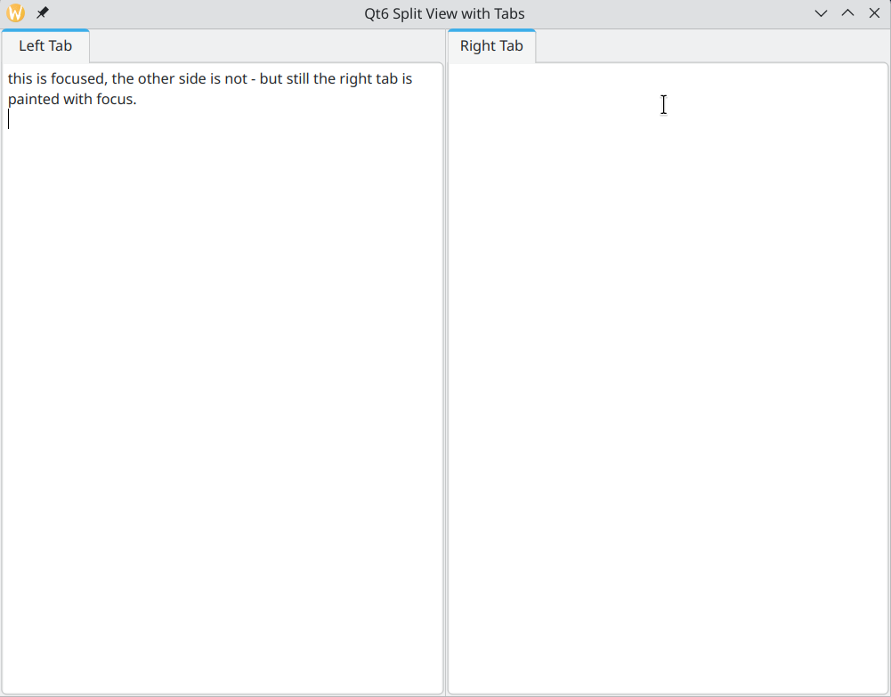Minimize window with down chevron
The width and height of the screenshot is (891, 697).
click(821, 13)
